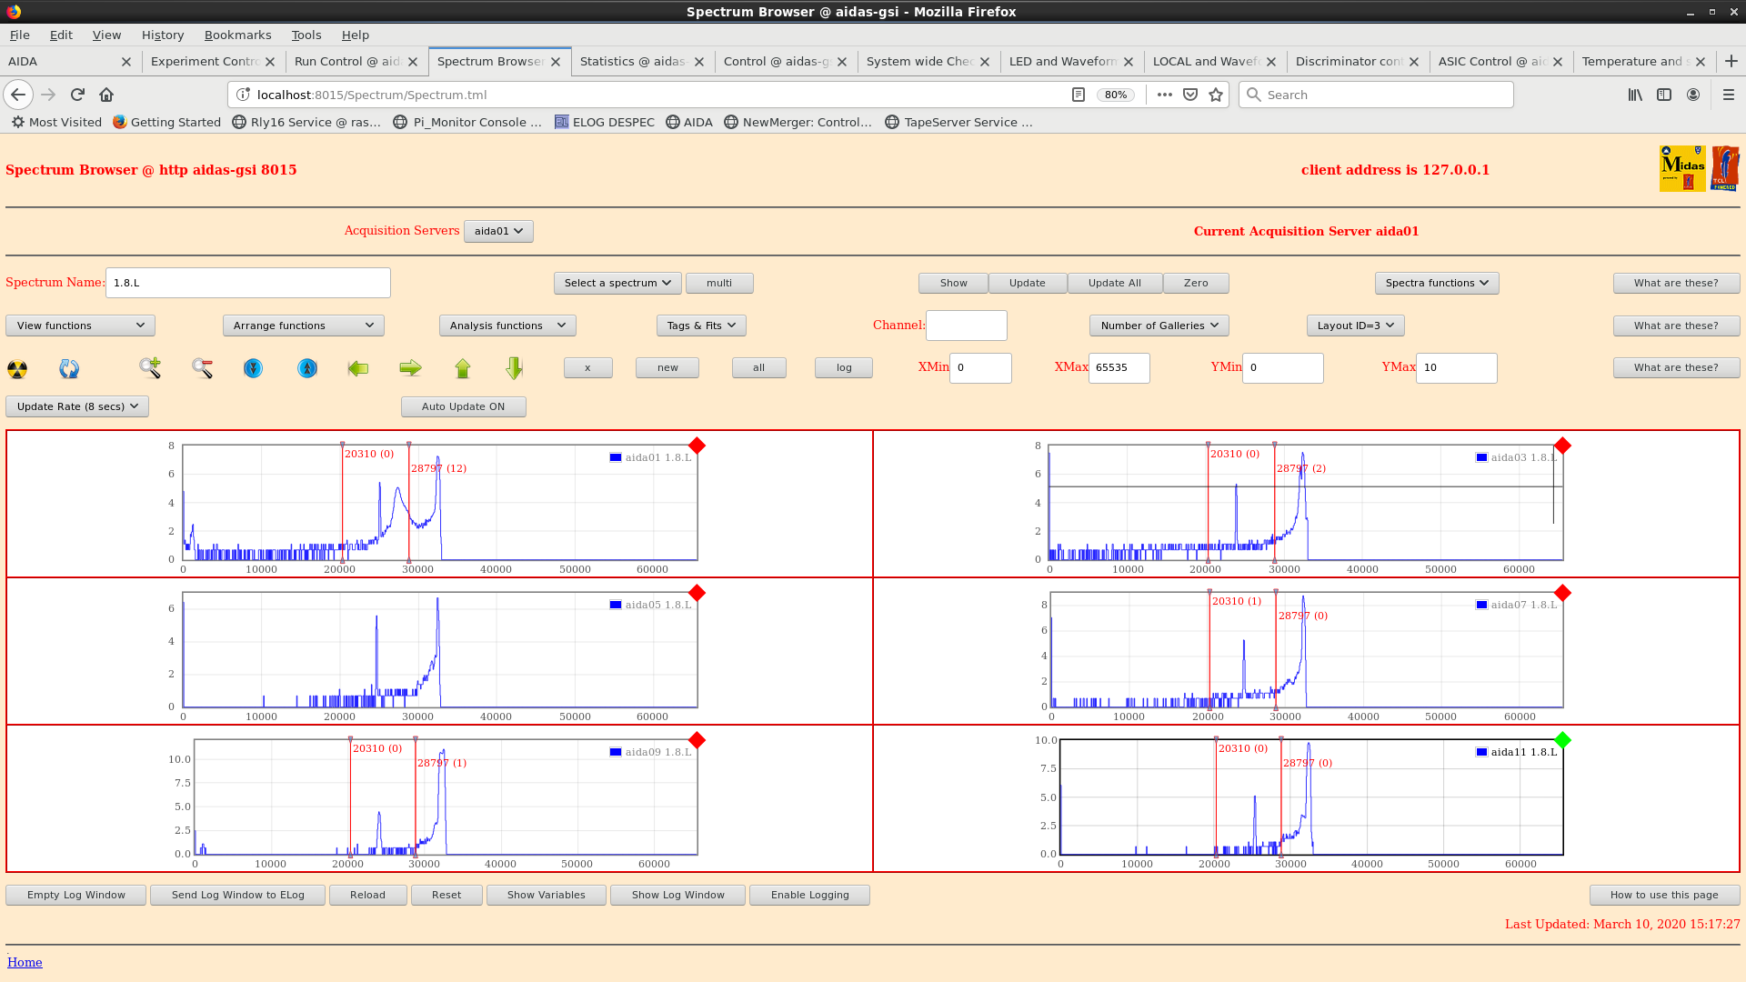Screen dimensions: 1746x982
Task: Open the Acquisition Servers aida01 dropdown
Action: [x=497, y=231]
